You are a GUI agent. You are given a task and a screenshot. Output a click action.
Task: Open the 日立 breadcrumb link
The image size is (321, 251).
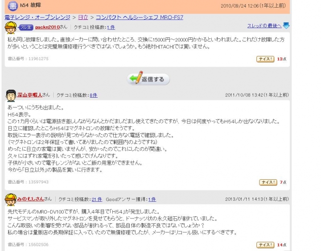(83, 17)
